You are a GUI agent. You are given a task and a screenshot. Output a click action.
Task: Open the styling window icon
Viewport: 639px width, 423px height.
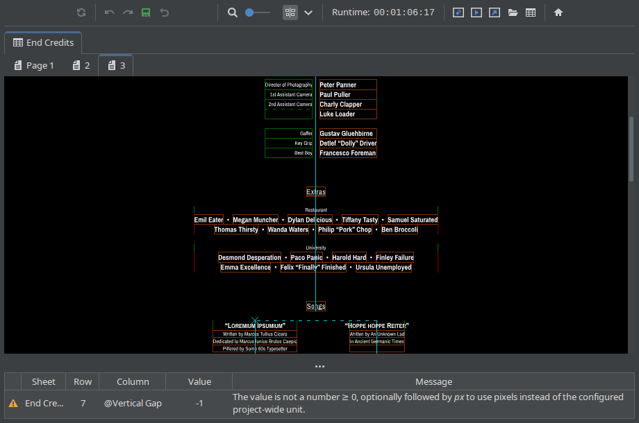coord(458,12)
